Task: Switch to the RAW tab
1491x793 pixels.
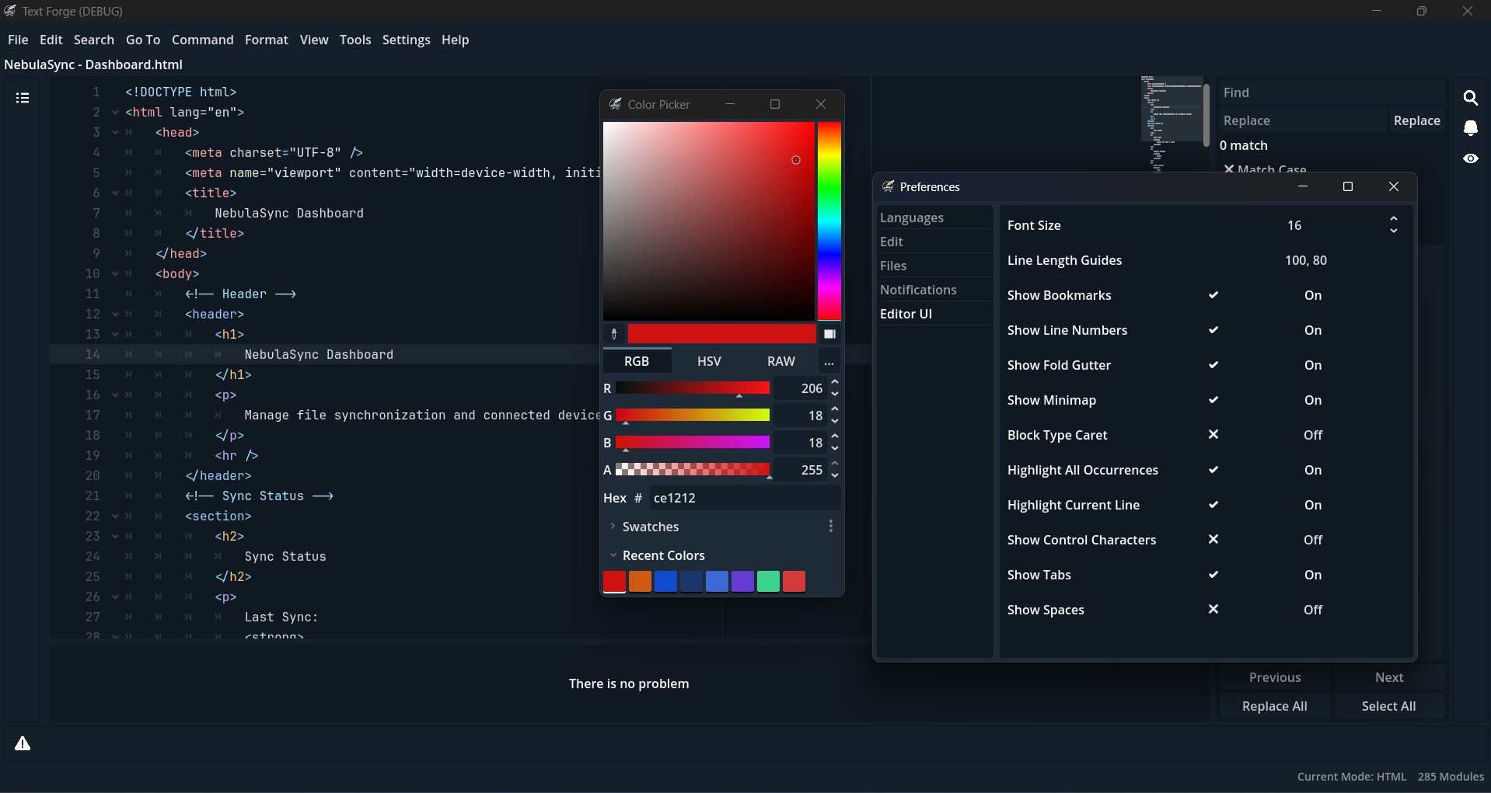Action: [781, 361]
